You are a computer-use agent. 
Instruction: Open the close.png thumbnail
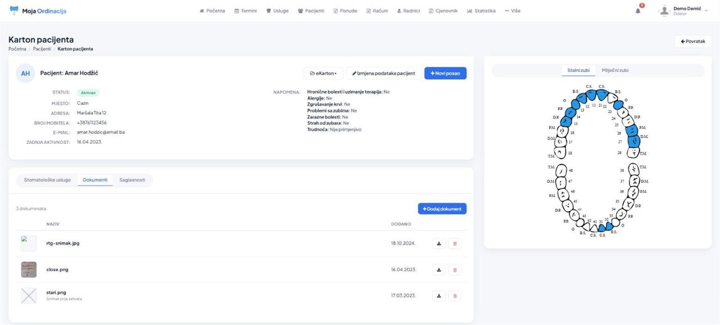pyautogui.click(x=29, y=269)
